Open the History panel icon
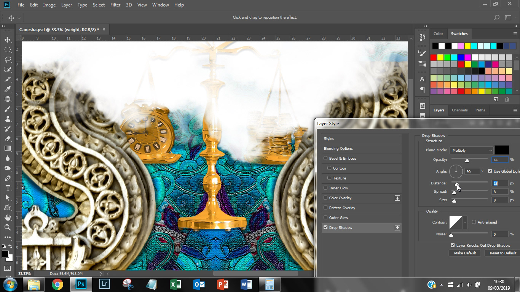 pyautogui.click(x=422, y=37)
